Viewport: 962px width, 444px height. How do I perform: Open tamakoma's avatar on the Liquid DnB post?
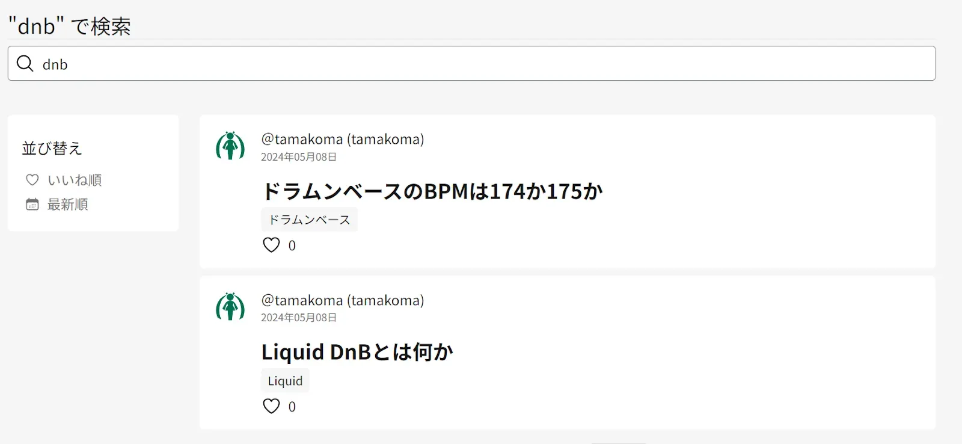230,307
